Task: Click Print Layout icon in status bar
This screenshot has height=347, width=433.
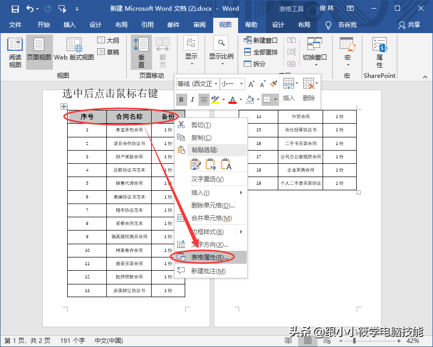Action: coord(308,341)
